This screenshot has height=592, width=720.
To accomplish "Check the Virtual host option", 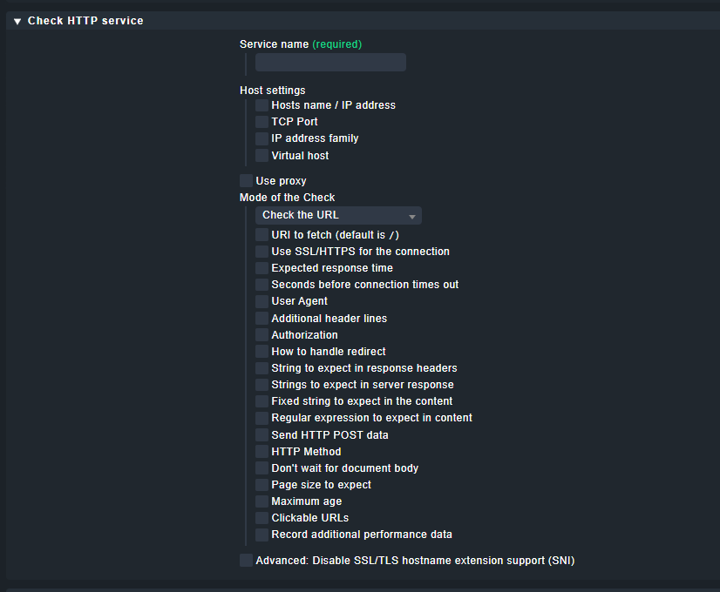I will point(262,156).
